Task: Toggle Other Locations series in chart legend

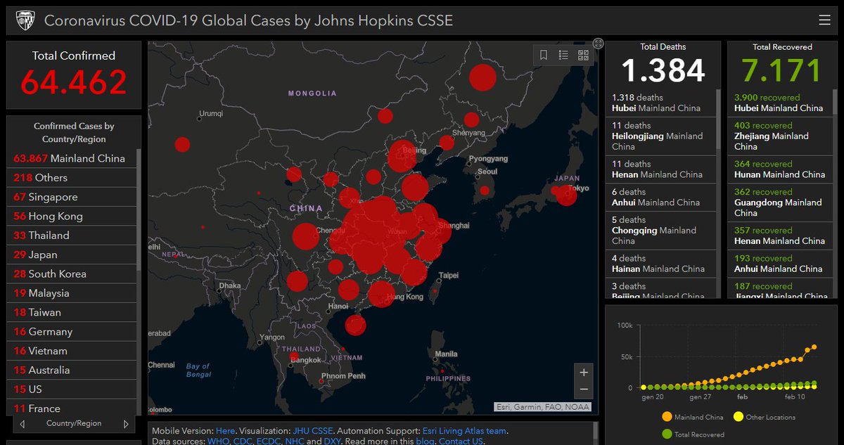Action: [763, 417]
